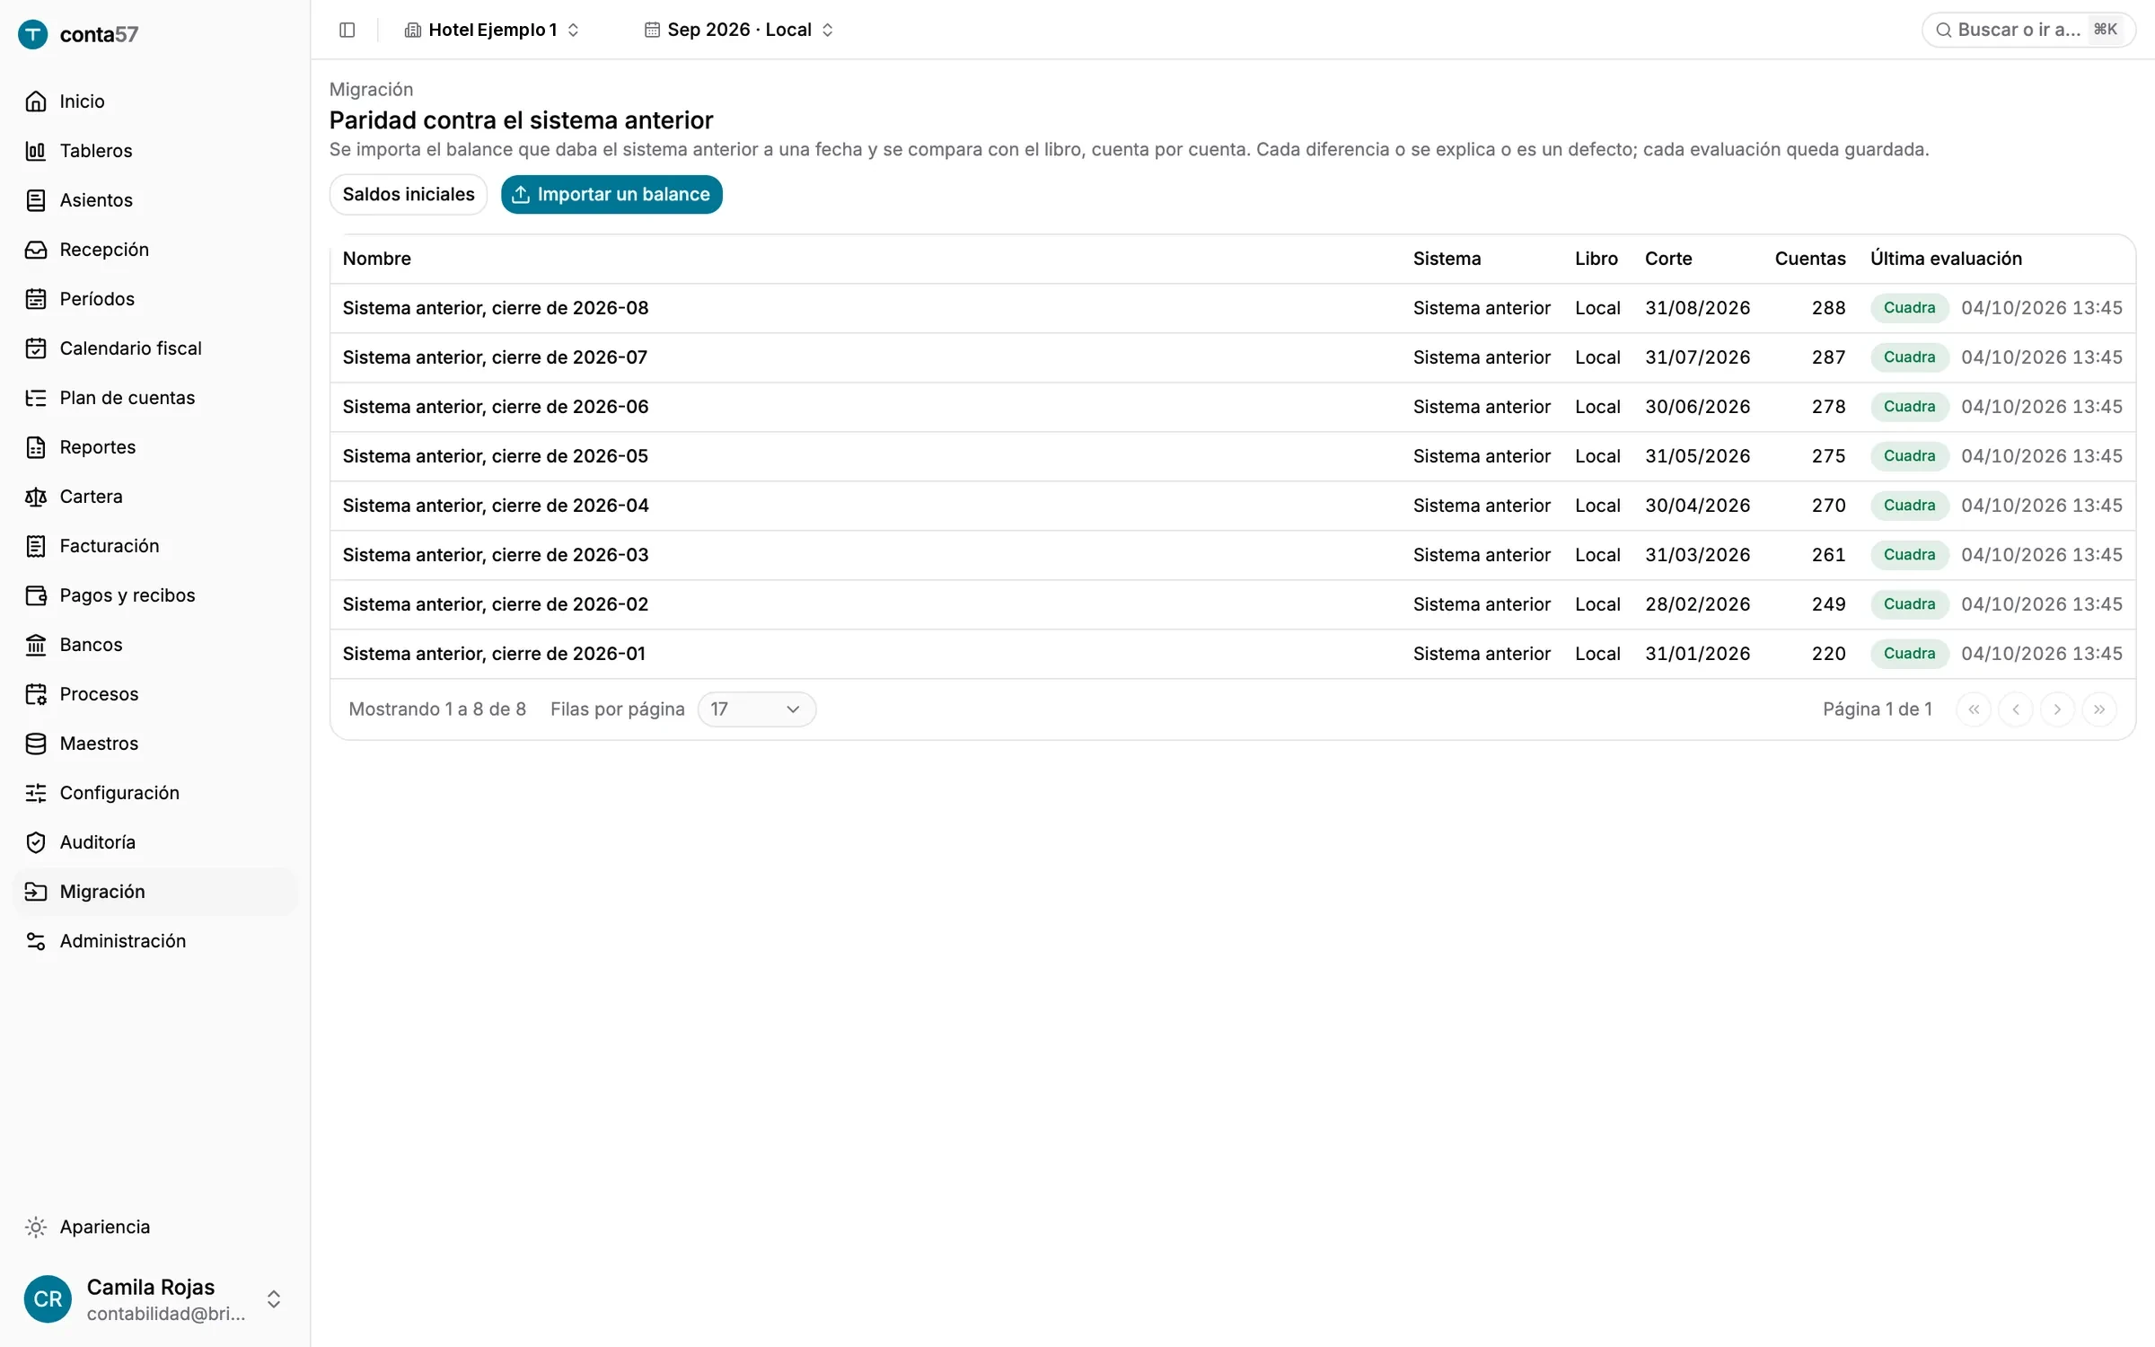
Task: Click the Maestros database icon
Action: 36,744
